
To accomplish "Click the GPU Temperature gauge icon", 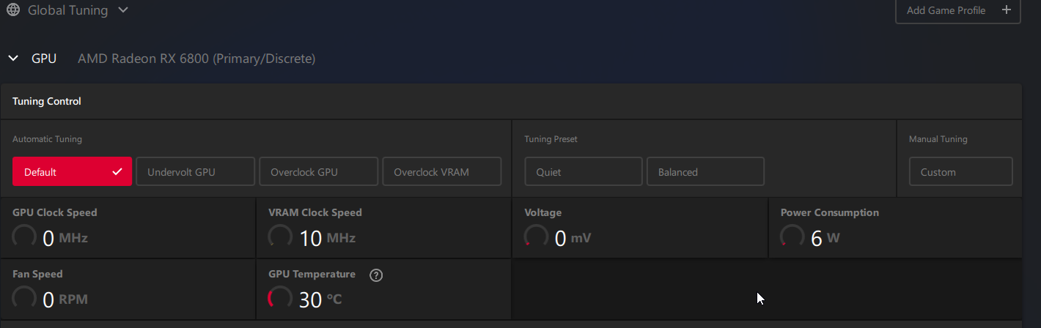I will [280, 298].
